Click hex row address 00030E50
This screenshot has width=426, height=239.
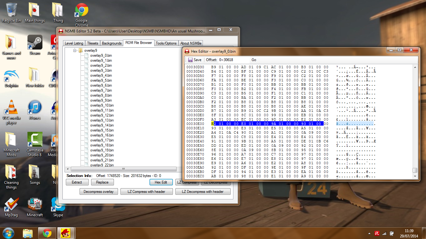coord(195,146)
